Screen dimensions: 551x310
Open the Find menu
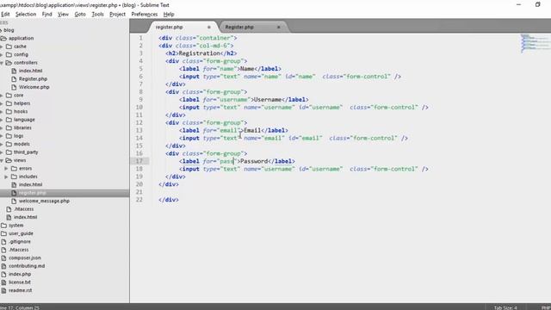[x=46, y=14]
